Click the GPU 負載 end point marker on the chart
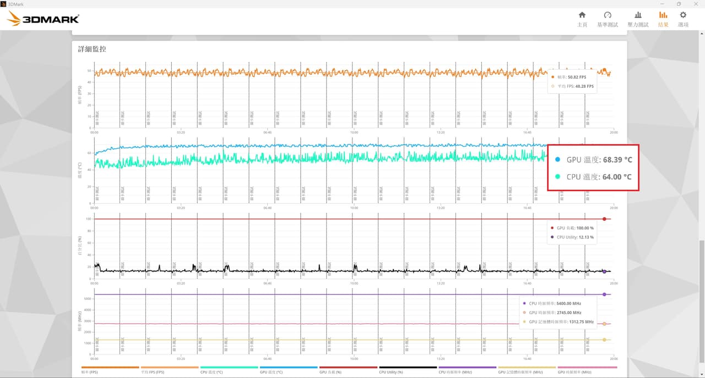This screenshot has width=705, height=378. (604, 219)
